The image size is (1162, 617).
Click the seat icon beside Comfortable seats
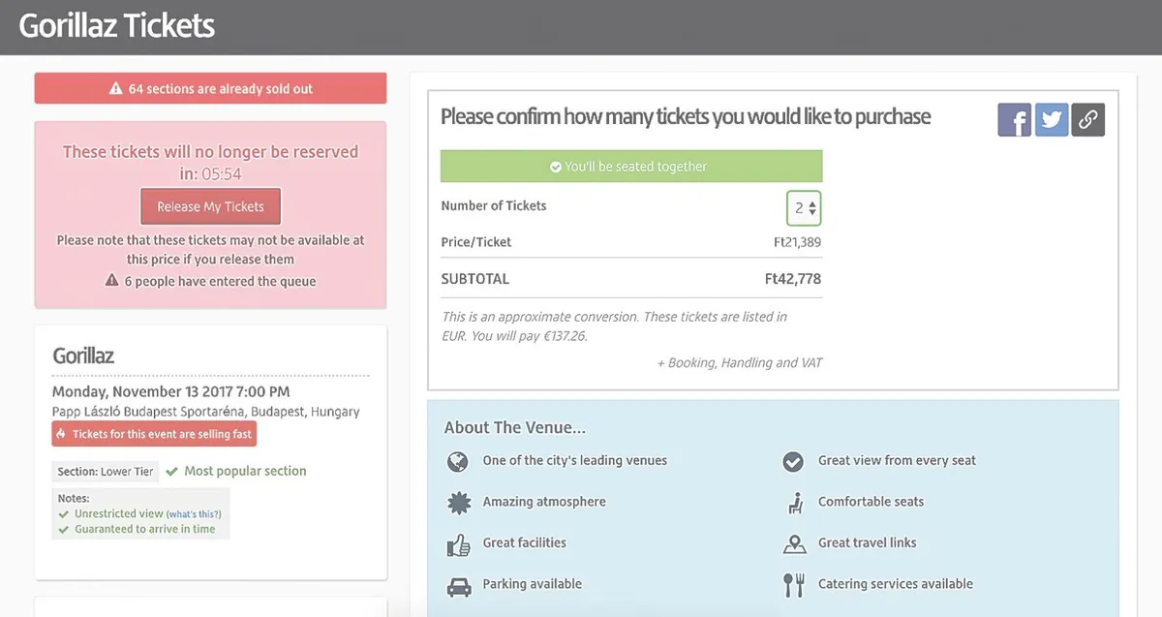pos(794,503)
